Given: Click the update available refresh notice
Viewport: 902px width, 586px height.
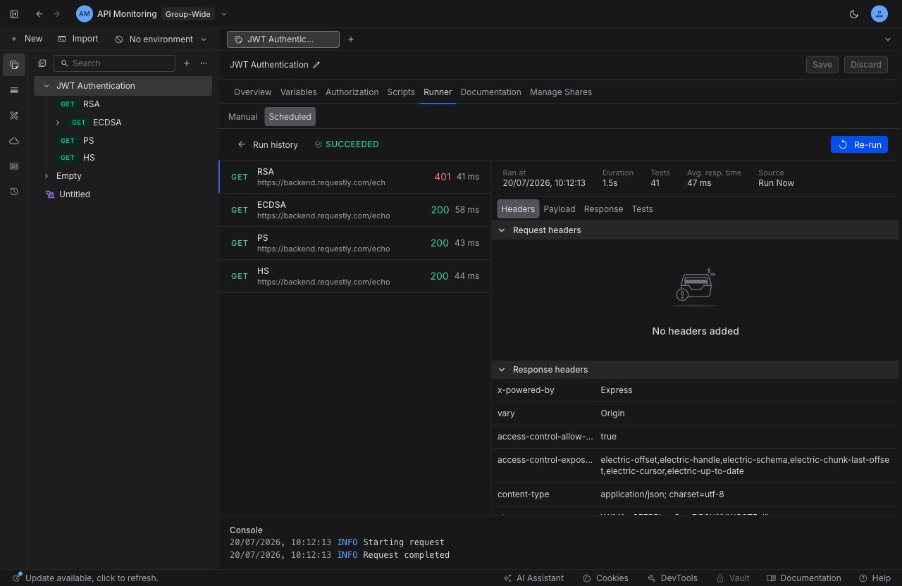Looking at the screenshot, I should tap(85, 578).
